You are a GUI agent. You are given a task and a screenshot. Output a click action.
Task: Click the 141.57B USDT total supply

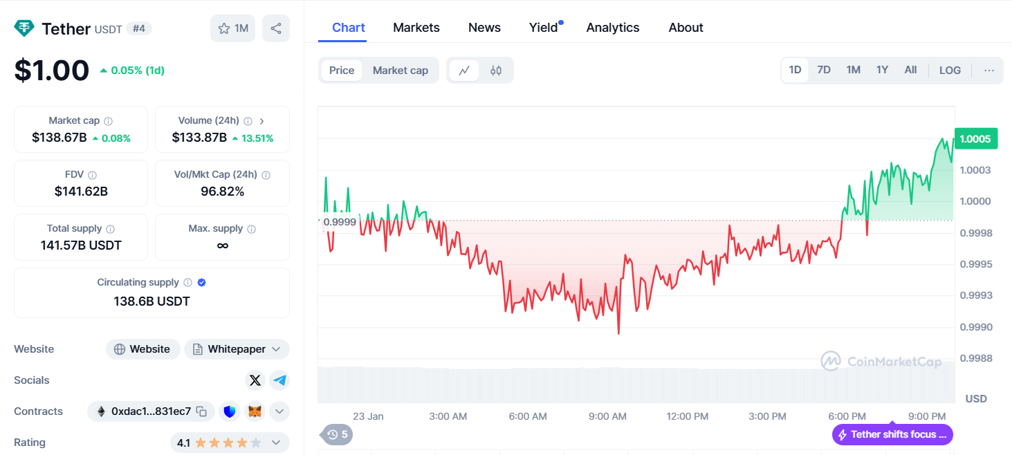coord(81,245)
